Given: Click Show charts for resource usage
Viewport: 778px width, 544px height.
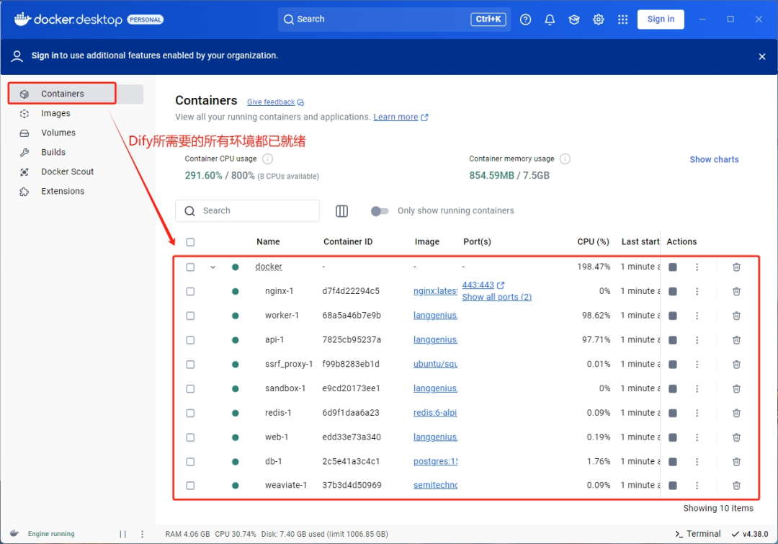Looking at the screenshot, I should point(714,159).
